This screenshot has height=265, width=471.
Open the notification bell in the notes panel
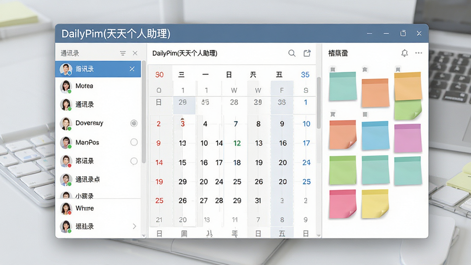click(405, 53)
